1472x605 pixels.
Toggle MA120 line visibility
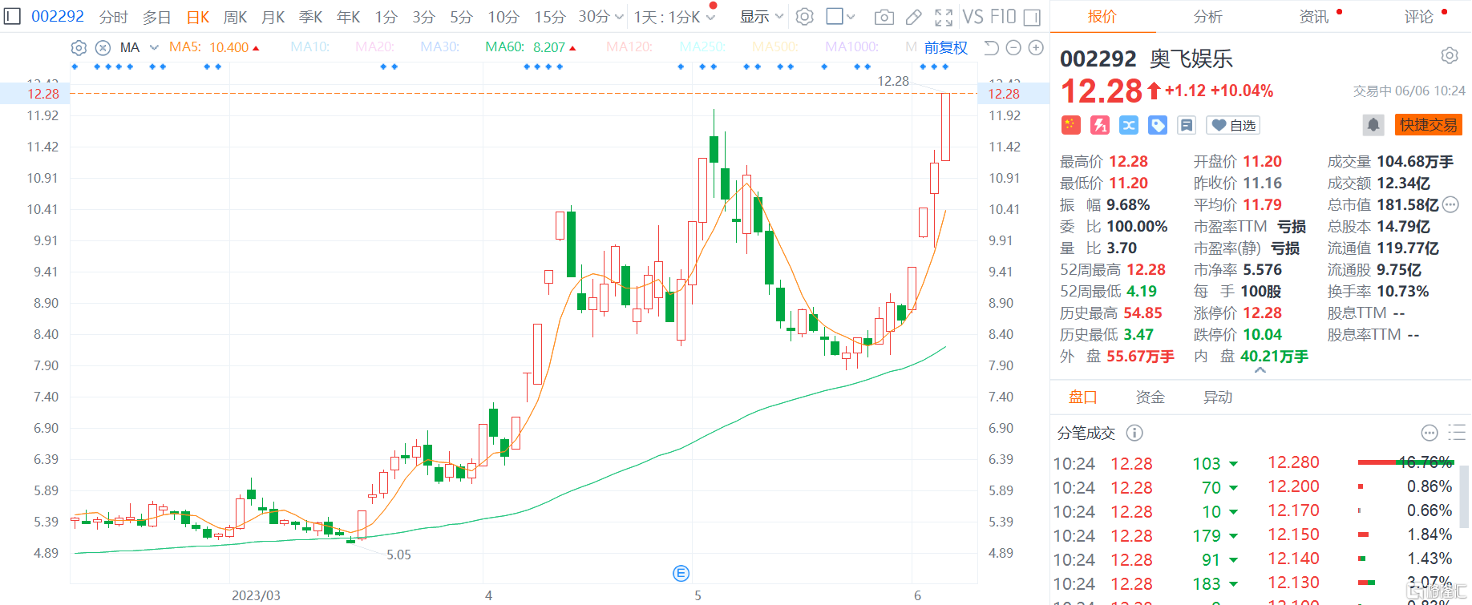629,47
